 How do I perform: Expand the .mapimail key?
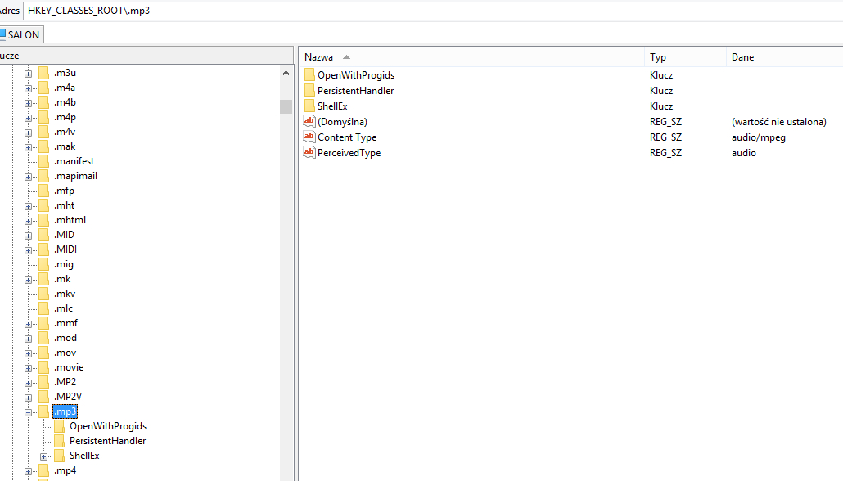click(28, 177)
